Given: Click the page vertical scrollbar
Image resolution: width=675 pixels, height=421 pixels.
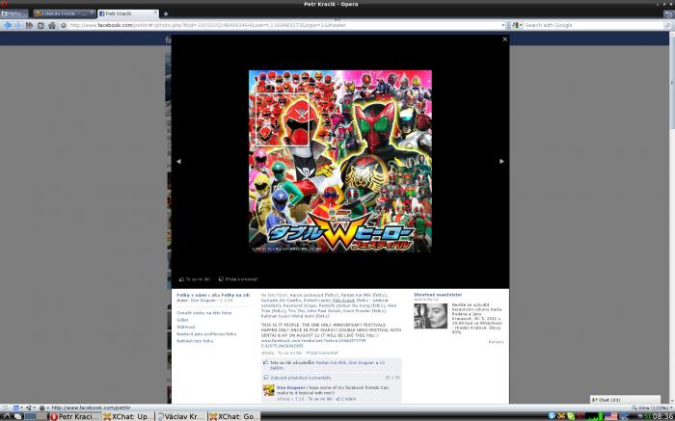Looking at the screenshot, I should pyautogui.click(x=672, y=219).
